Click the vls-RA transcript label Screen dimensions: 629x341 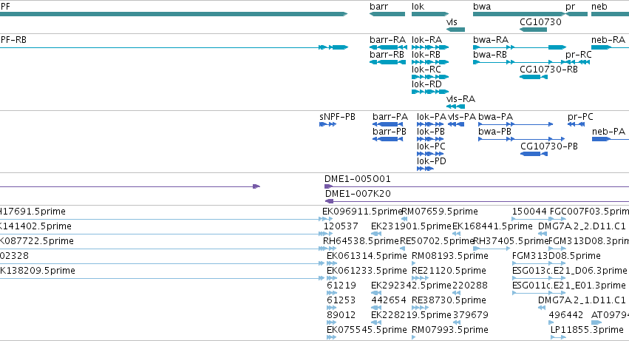[x=460, y=99]
